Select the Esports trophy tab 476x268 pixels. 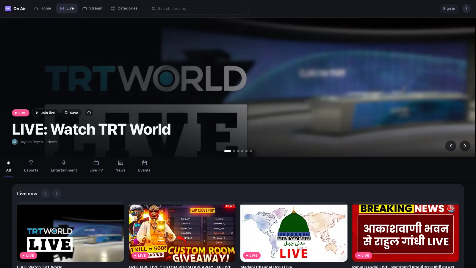(x=31, y=166)
